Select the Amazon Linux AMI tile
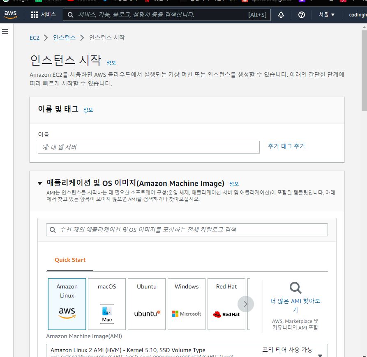This screenshot has width=367, height=357. (x=67, y=304)
